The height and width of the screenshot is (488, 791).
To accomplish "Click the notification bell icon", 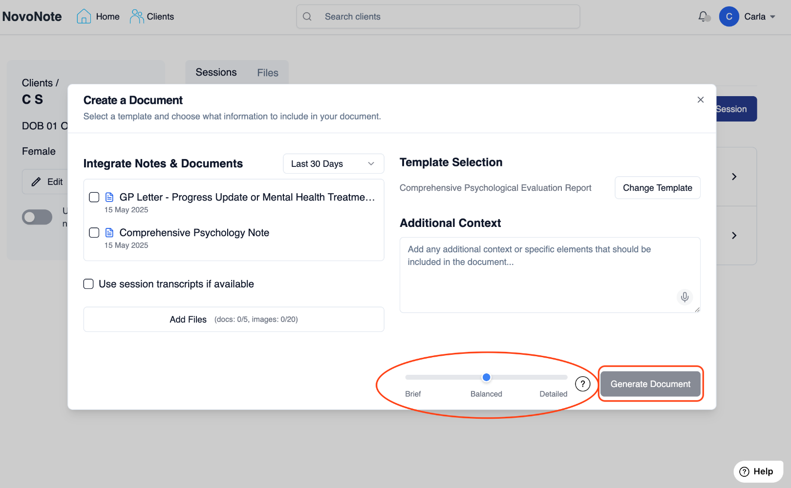I will coord(703,17).
